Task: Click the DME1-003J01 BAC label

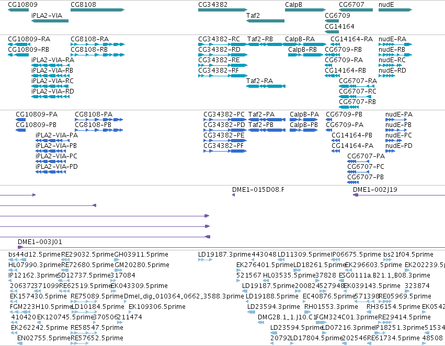Action: click(40, 242)
